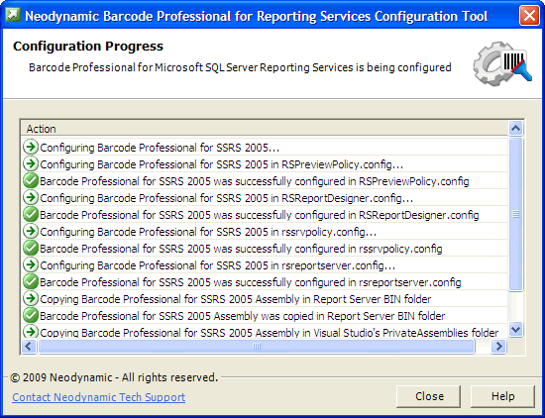This screenshot has width=545, height=418.
Task: Close the window using the red X
Action: tap(529, 16)
